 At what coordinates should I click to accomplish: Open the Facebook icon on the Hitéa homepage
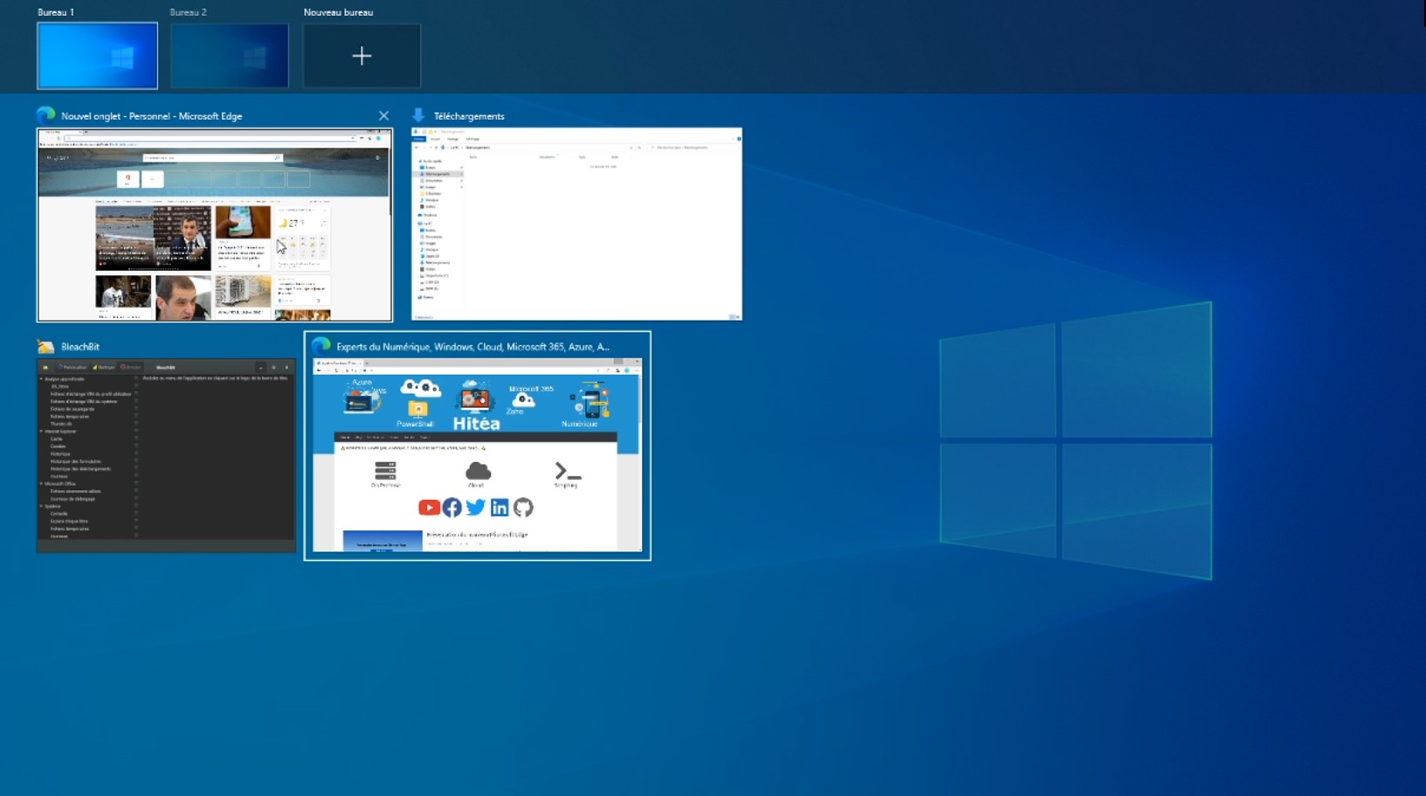click(452, 507)
